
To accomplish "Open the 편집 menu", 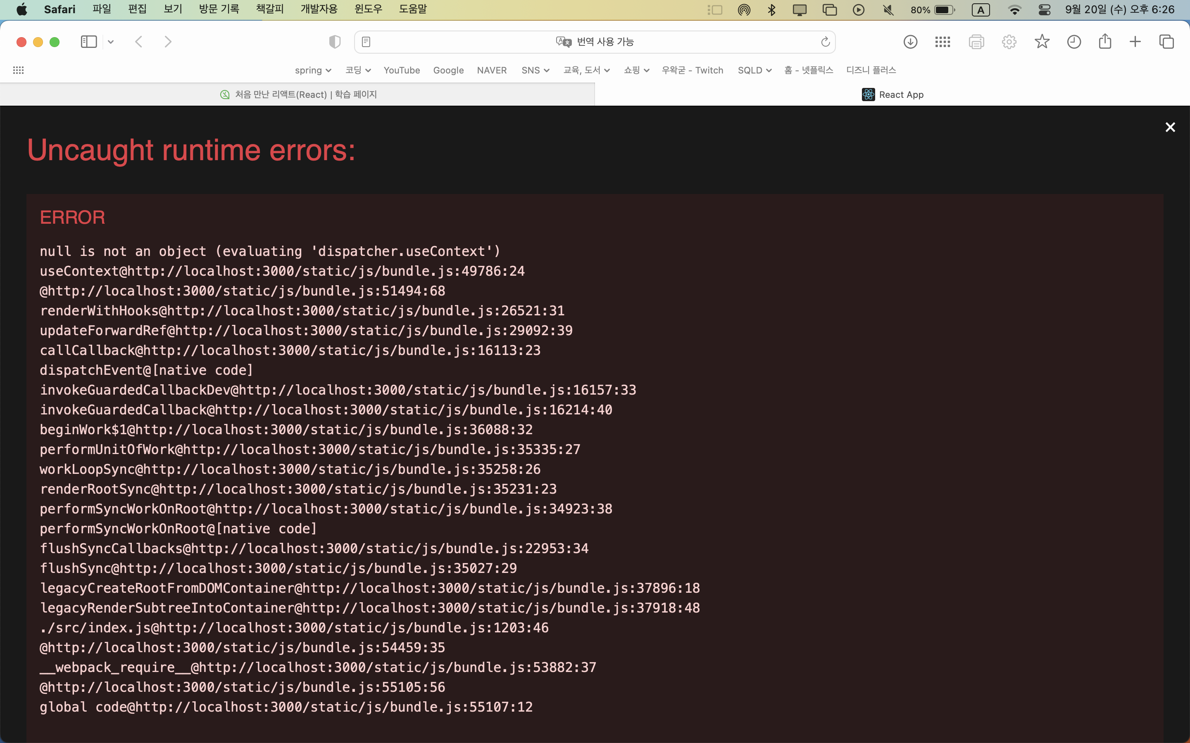I will pos(137,9).
